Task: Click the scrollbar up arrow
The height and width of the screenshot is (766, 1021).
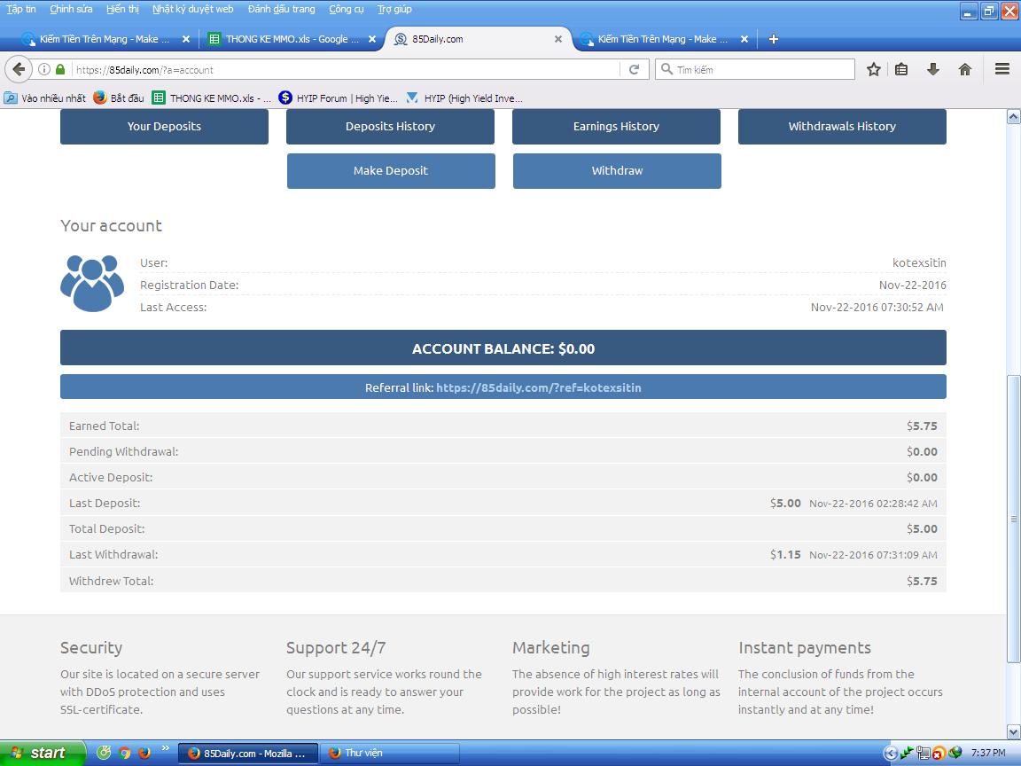Action: 1013,117
